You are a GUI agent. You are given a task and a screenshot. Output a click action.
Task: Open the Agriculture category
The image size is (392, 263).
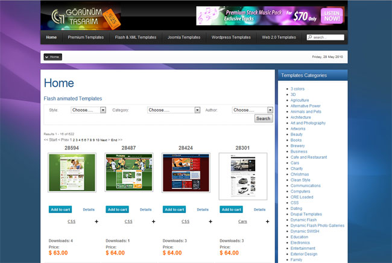tap(300, 100)
